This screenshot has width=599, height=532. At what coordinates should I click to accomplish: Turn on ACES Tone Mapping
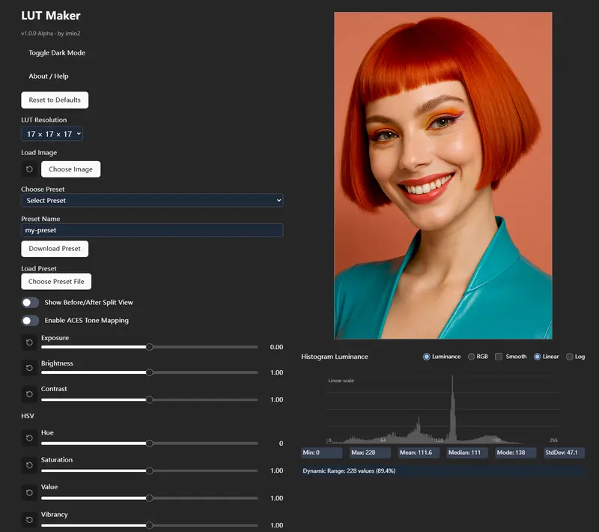click(x=30, y=321)
